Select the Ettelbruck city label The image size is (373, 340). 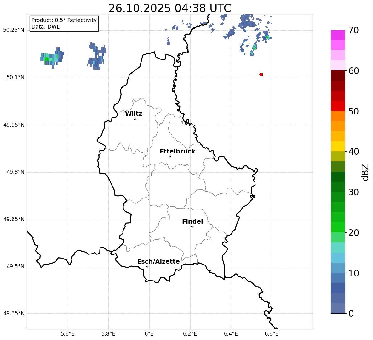coord(177,152)
